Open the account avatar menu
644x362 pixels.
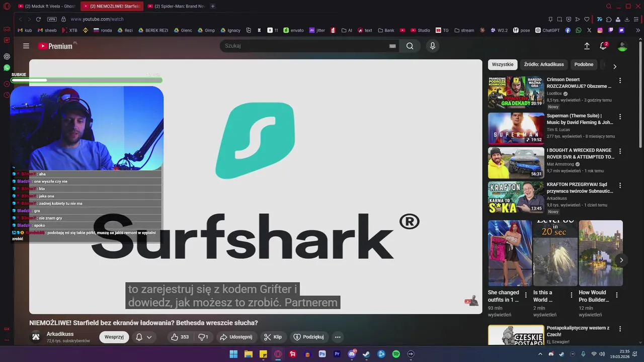click(x=622, y=46)
